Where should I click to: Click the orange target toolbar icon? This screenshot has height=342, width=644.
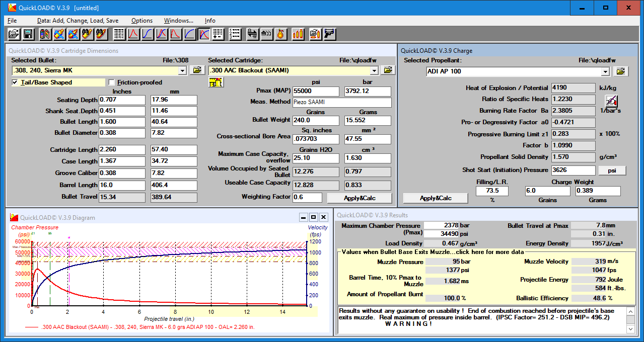[x=281, y=34]
